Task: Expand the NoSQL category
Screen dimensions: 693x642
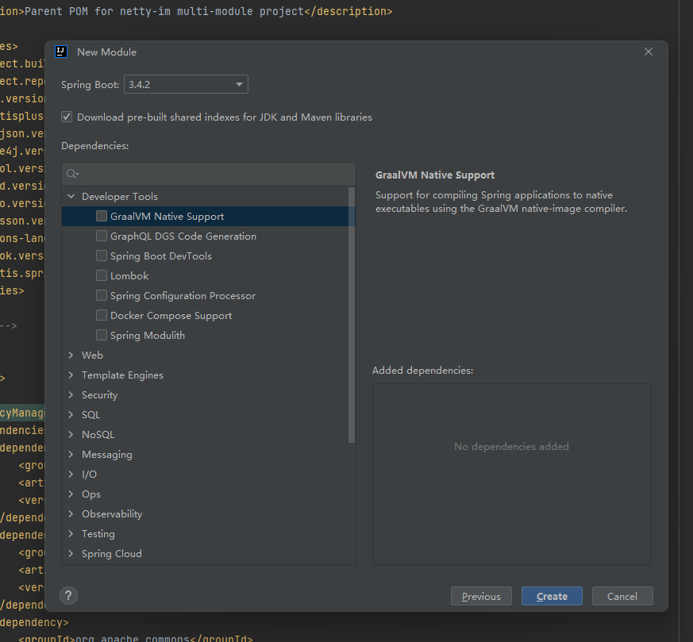Action: 71,434
